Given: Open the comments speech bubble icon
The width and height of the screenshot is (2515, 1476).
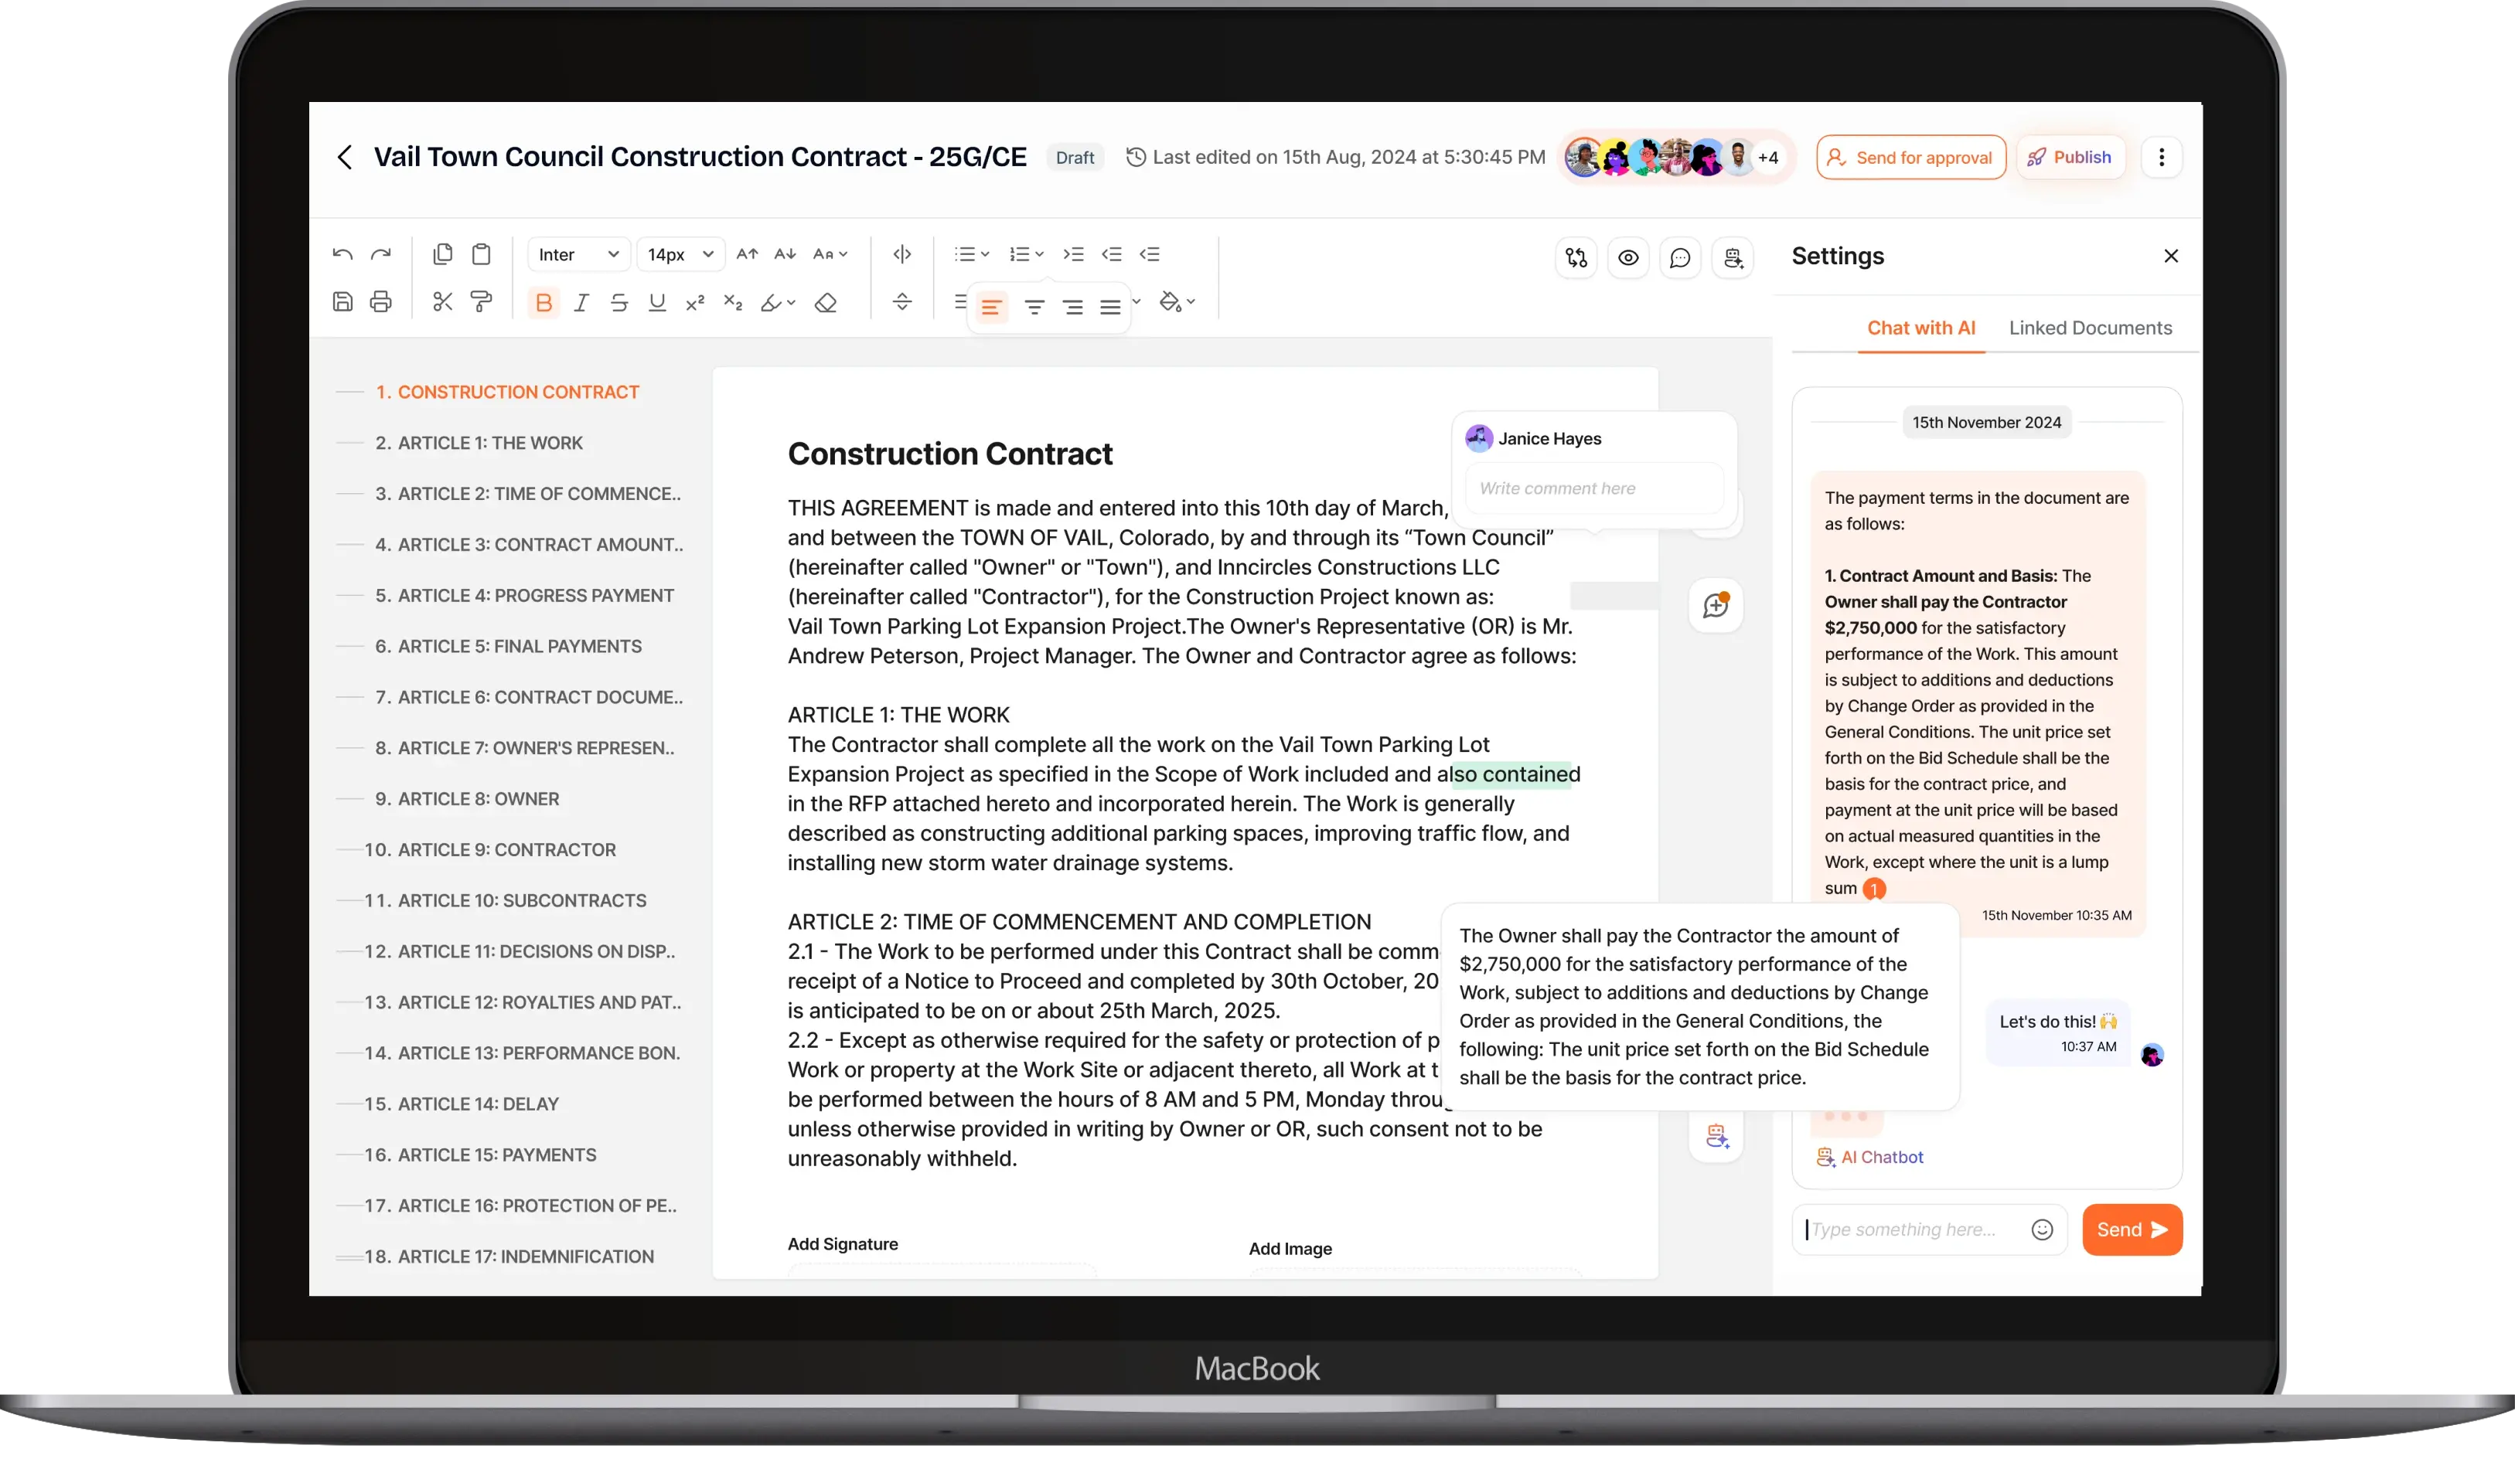Looking at the screenshot, I should coord(1680,258).
